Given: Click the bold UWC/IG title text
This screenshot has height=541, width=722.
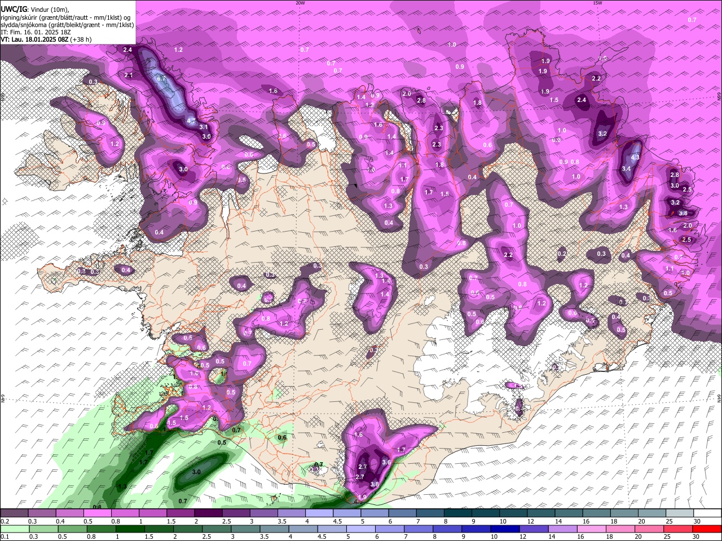Looking at the screenshot, I should (x=14, y=10).
